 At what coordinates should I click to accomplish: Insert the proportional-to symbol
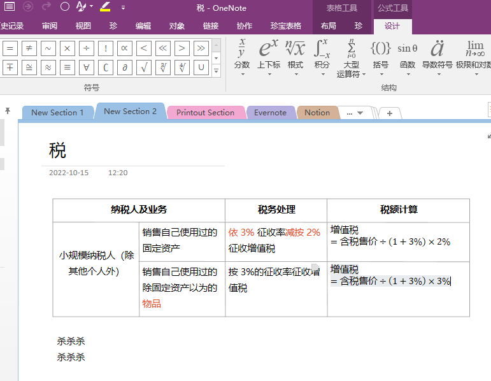pyautogui.click(x=125, y=48)
